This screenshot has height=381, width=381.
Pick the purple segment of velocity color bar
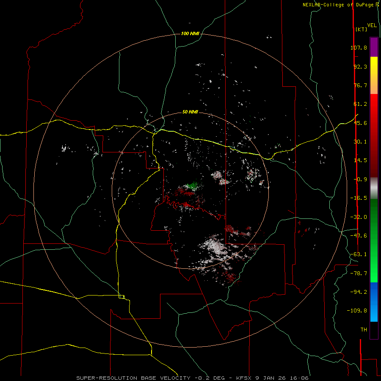(x=374, y=47)
